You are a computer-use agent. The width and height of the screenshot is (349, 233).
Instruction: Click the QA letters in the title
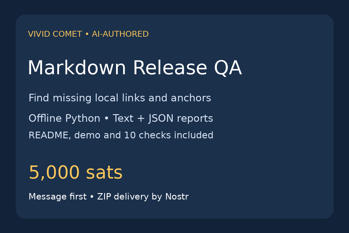(228, 68)
